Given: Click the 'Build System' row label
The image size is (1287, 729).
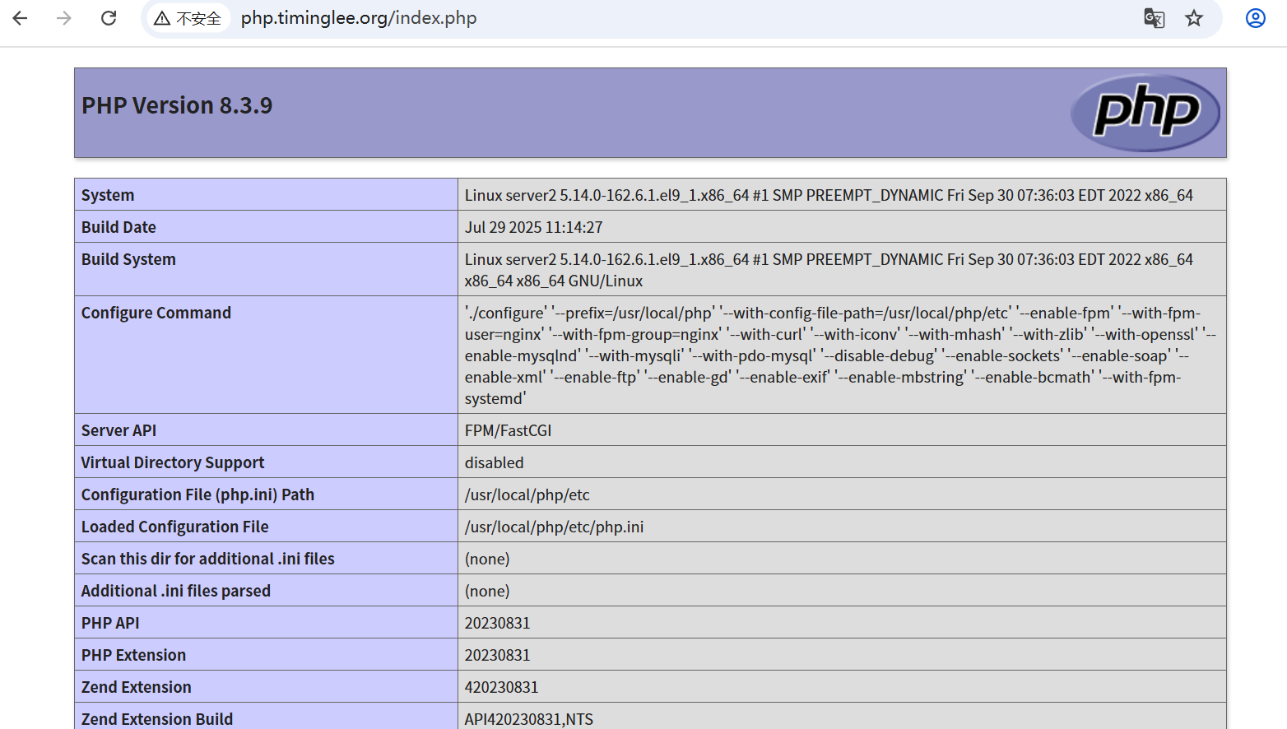Looking at the screenshot, I should coord(128,259).
